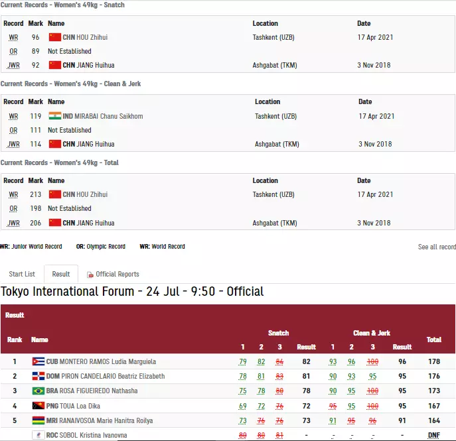Switch to the Result tab
The height and width of the screenshot is (441, 456).
pyautogui.click(x=61, y=274)
